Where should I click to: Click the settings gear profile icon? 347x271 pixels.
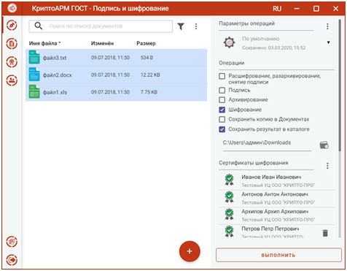229,42
